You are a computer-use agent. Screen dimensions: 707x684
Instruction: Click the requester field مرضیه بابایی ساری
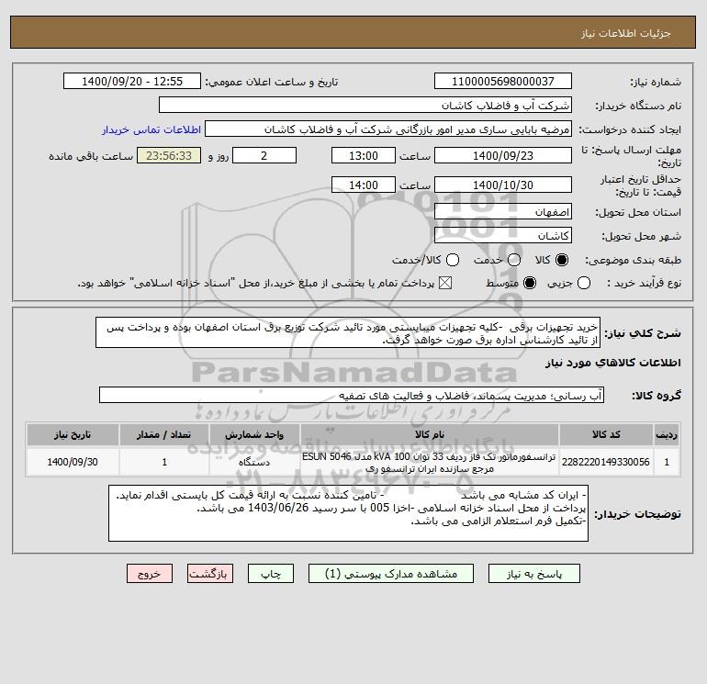(x=388, y=129)
